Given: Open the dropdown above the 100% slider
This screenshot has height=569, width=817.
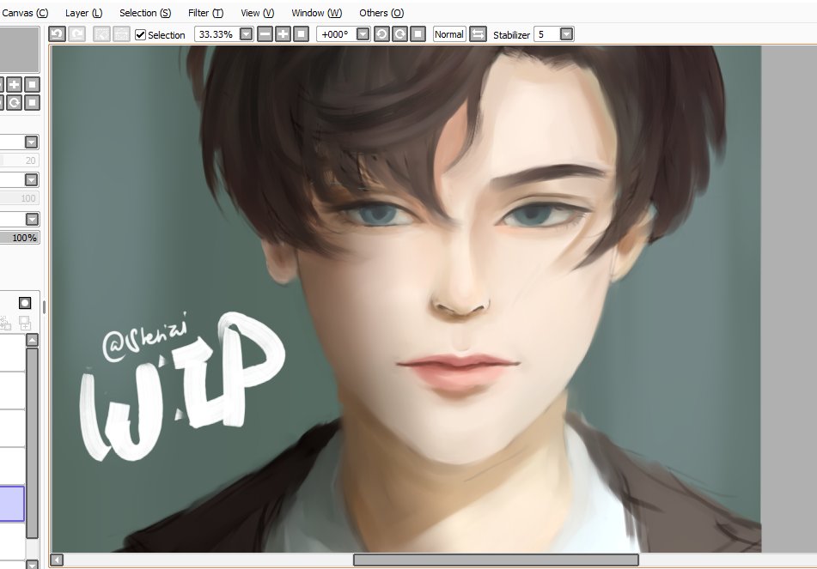Looking at the screenshot, I should (x=33, y=219).
